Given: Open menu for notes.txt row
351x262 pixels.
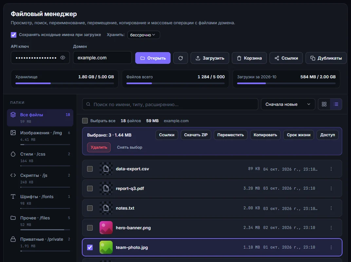Looking at the screenshot, I should coord(331,208).
